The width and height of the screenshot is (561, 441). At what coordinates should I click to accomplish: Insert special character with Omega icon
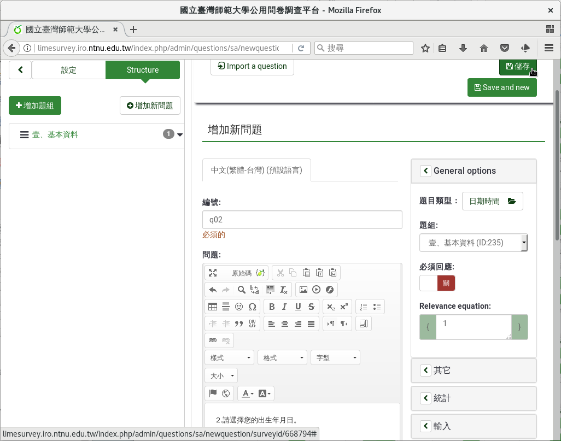tap(252, 307)
